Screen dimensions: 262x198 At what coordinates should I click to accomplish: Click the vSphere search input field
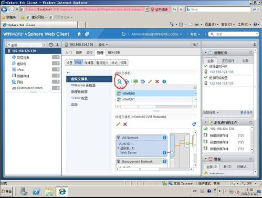pyautogui.click(x=234, y=34)
